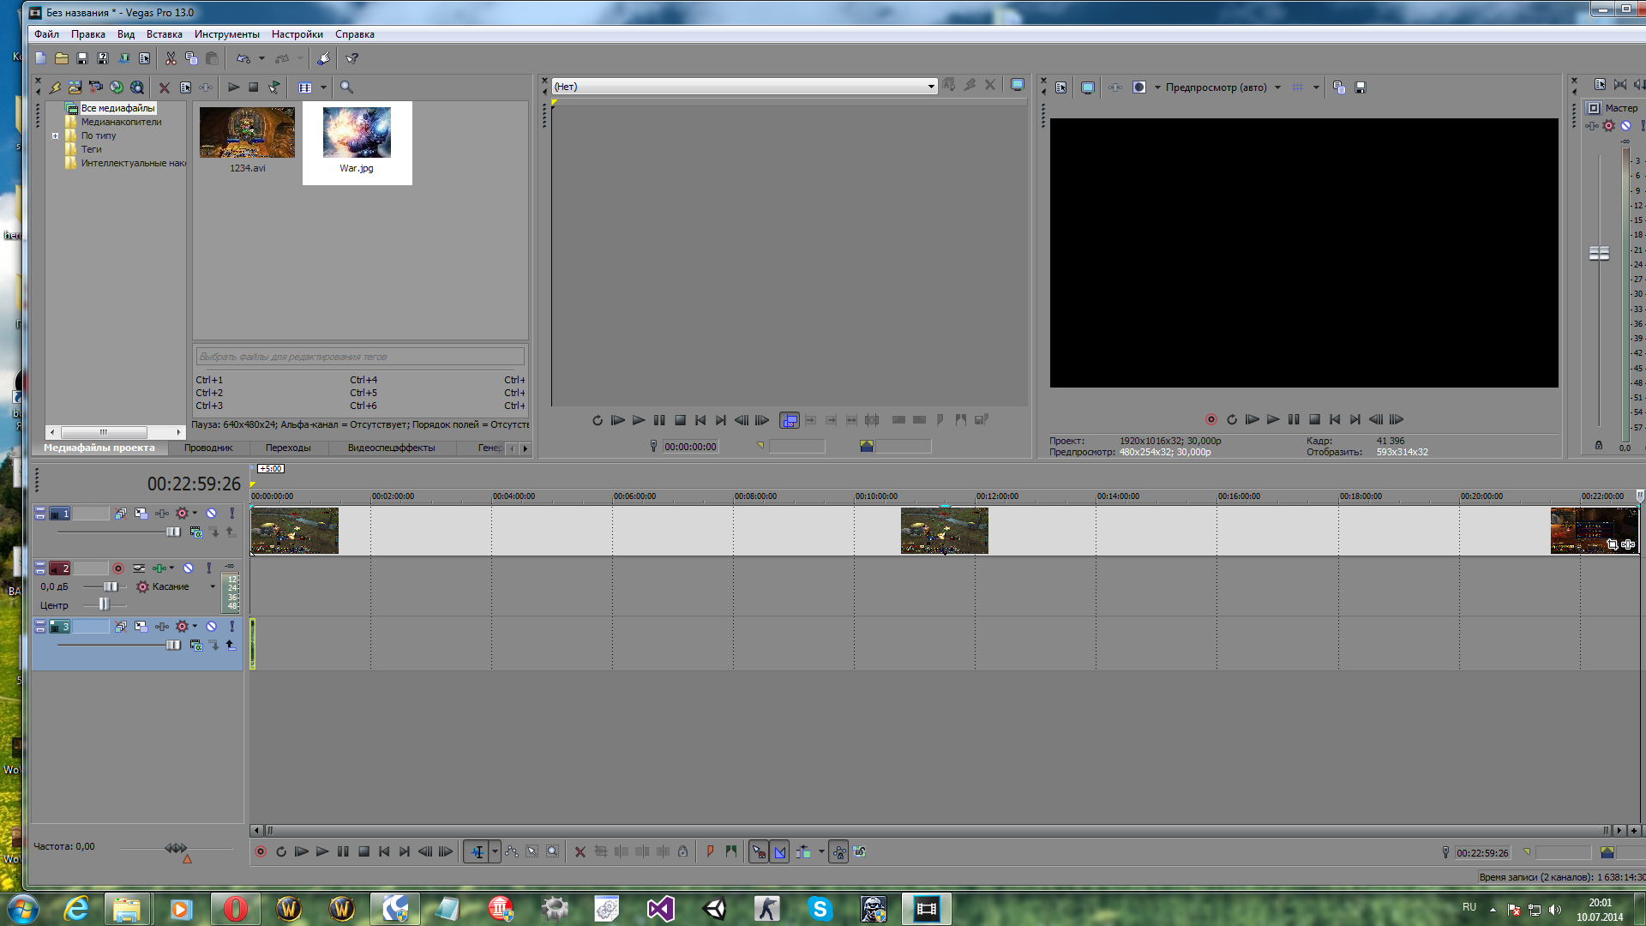Remove selected media with red X icon
The height and width of the screenshot is (926, 1646).
tap(165, 87)
